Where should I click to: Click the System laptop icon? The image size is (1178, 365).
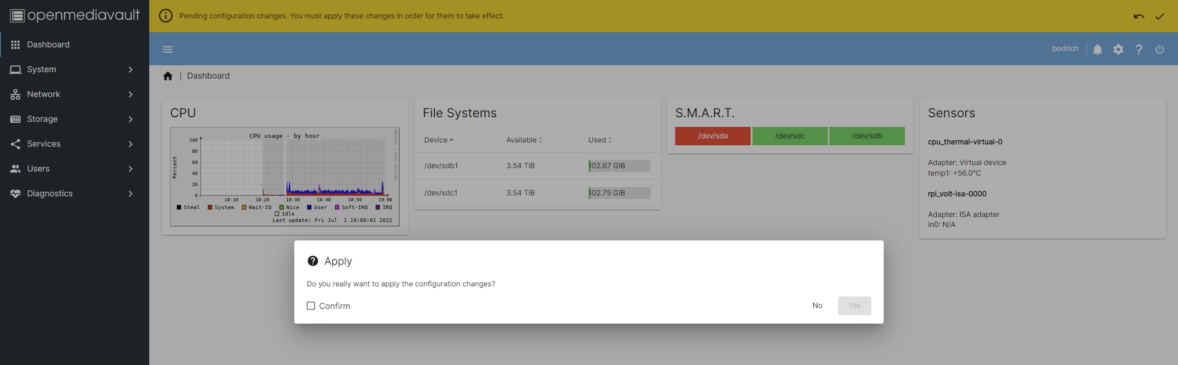pos(16,69)
